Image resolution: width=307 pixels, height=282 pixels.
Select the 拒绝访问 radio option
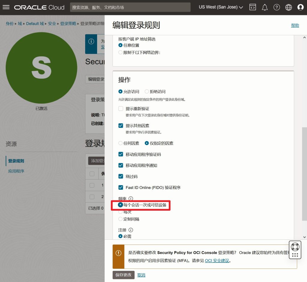147,92
